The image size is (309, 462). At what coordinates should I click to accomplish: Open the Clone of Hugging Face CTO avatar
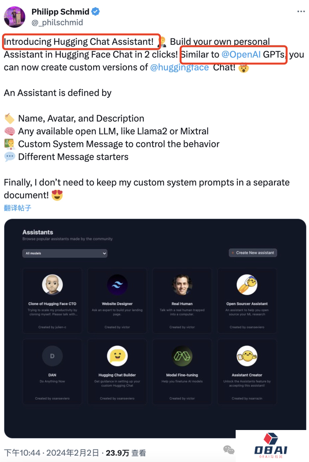tap(52, 285)
